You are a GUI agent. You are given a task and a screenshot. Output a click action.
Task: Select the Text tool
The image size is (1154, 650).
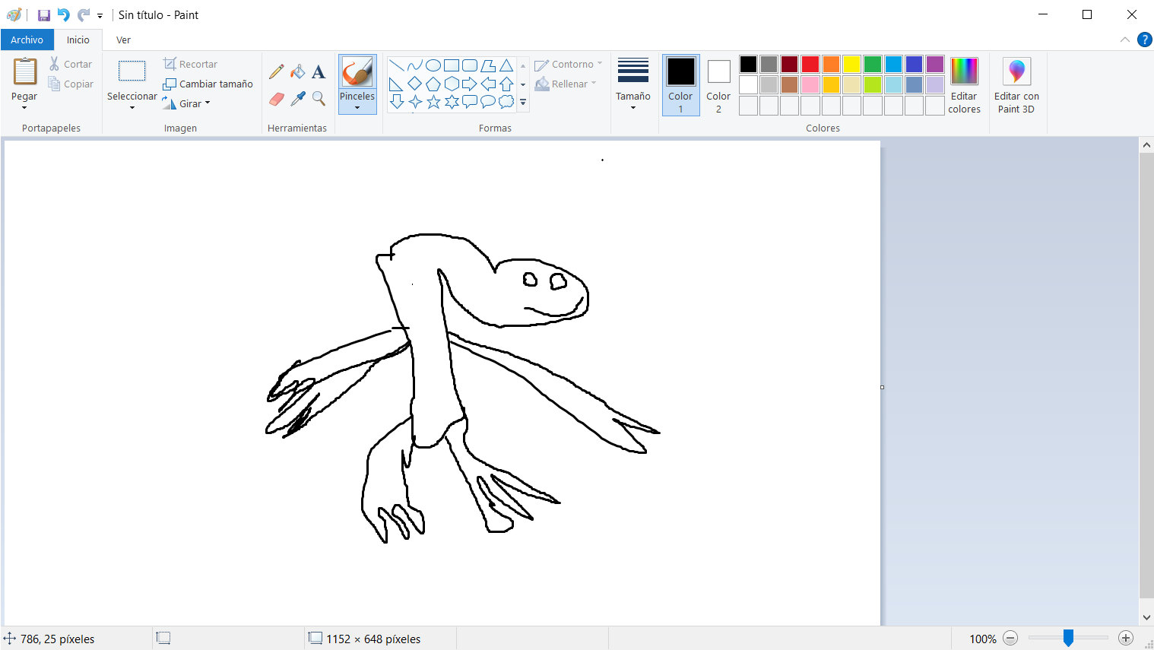(319, 71)
